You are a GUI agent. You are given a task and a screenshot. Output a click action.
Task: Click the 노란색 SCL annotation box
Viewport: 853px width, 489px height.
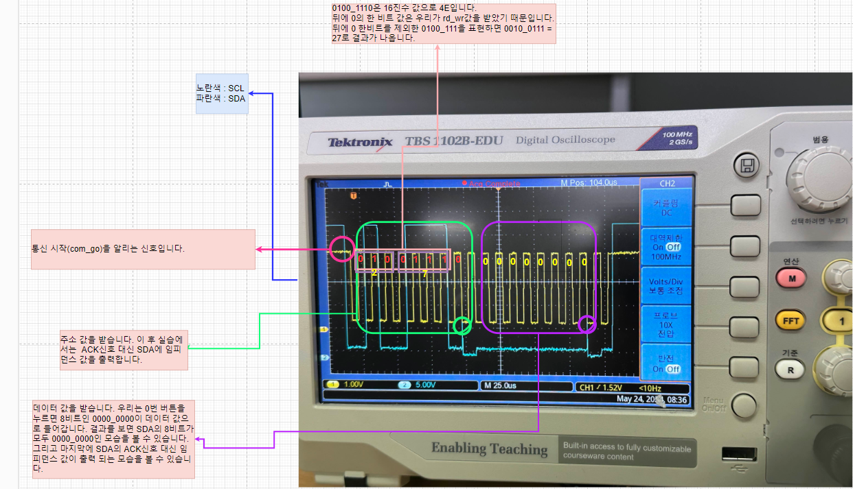point(221,93)
